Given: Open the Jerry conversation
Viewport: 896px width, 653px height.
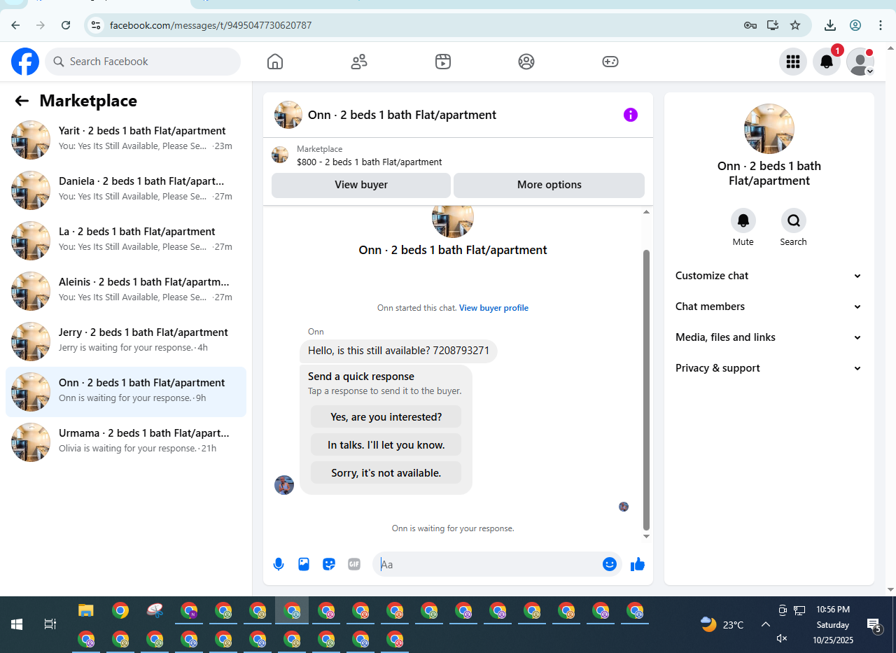Looking at the screenshot, I should click(x=126, y=342).
